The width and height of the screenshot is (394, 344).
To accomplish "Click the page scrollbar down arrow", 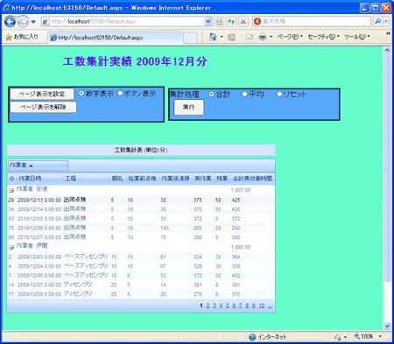I will click(387, 326).
